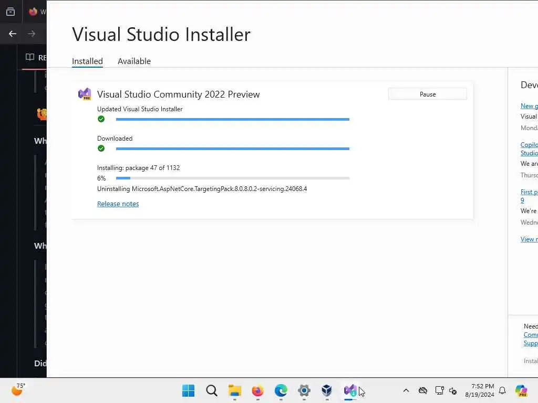Open the Windows Start menu
Image resolution: width=538 pixels, height=403 pixels.
188,390
